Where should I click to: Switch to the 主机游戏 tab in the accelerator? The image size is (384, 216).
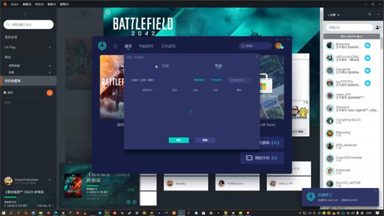pos(168,46)
